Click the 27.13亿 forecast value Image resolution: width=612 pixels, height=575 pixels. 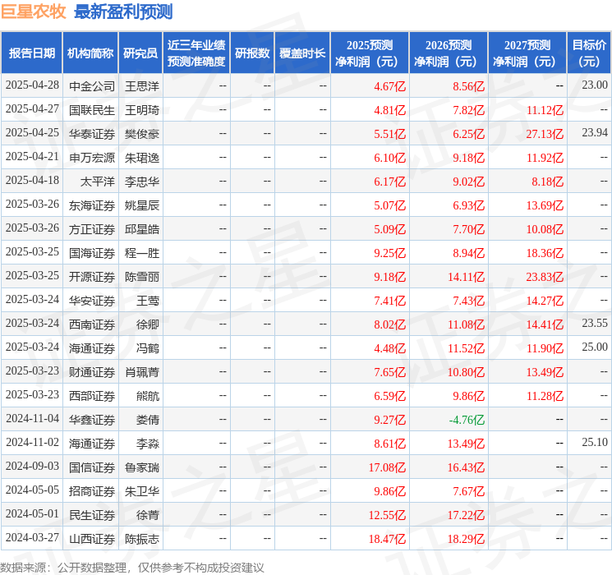(x=545, y=134)
